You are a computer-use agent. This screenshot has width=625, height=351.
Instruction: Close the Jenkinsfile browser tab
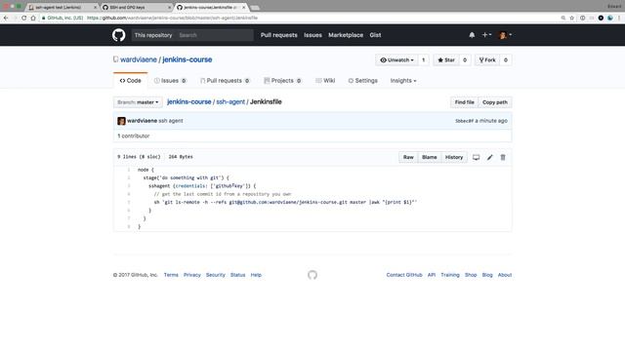(x=243, y=7)
